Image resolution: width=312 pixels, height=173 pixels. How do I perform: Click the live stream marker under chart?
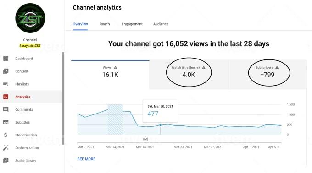tap(145, 139)
